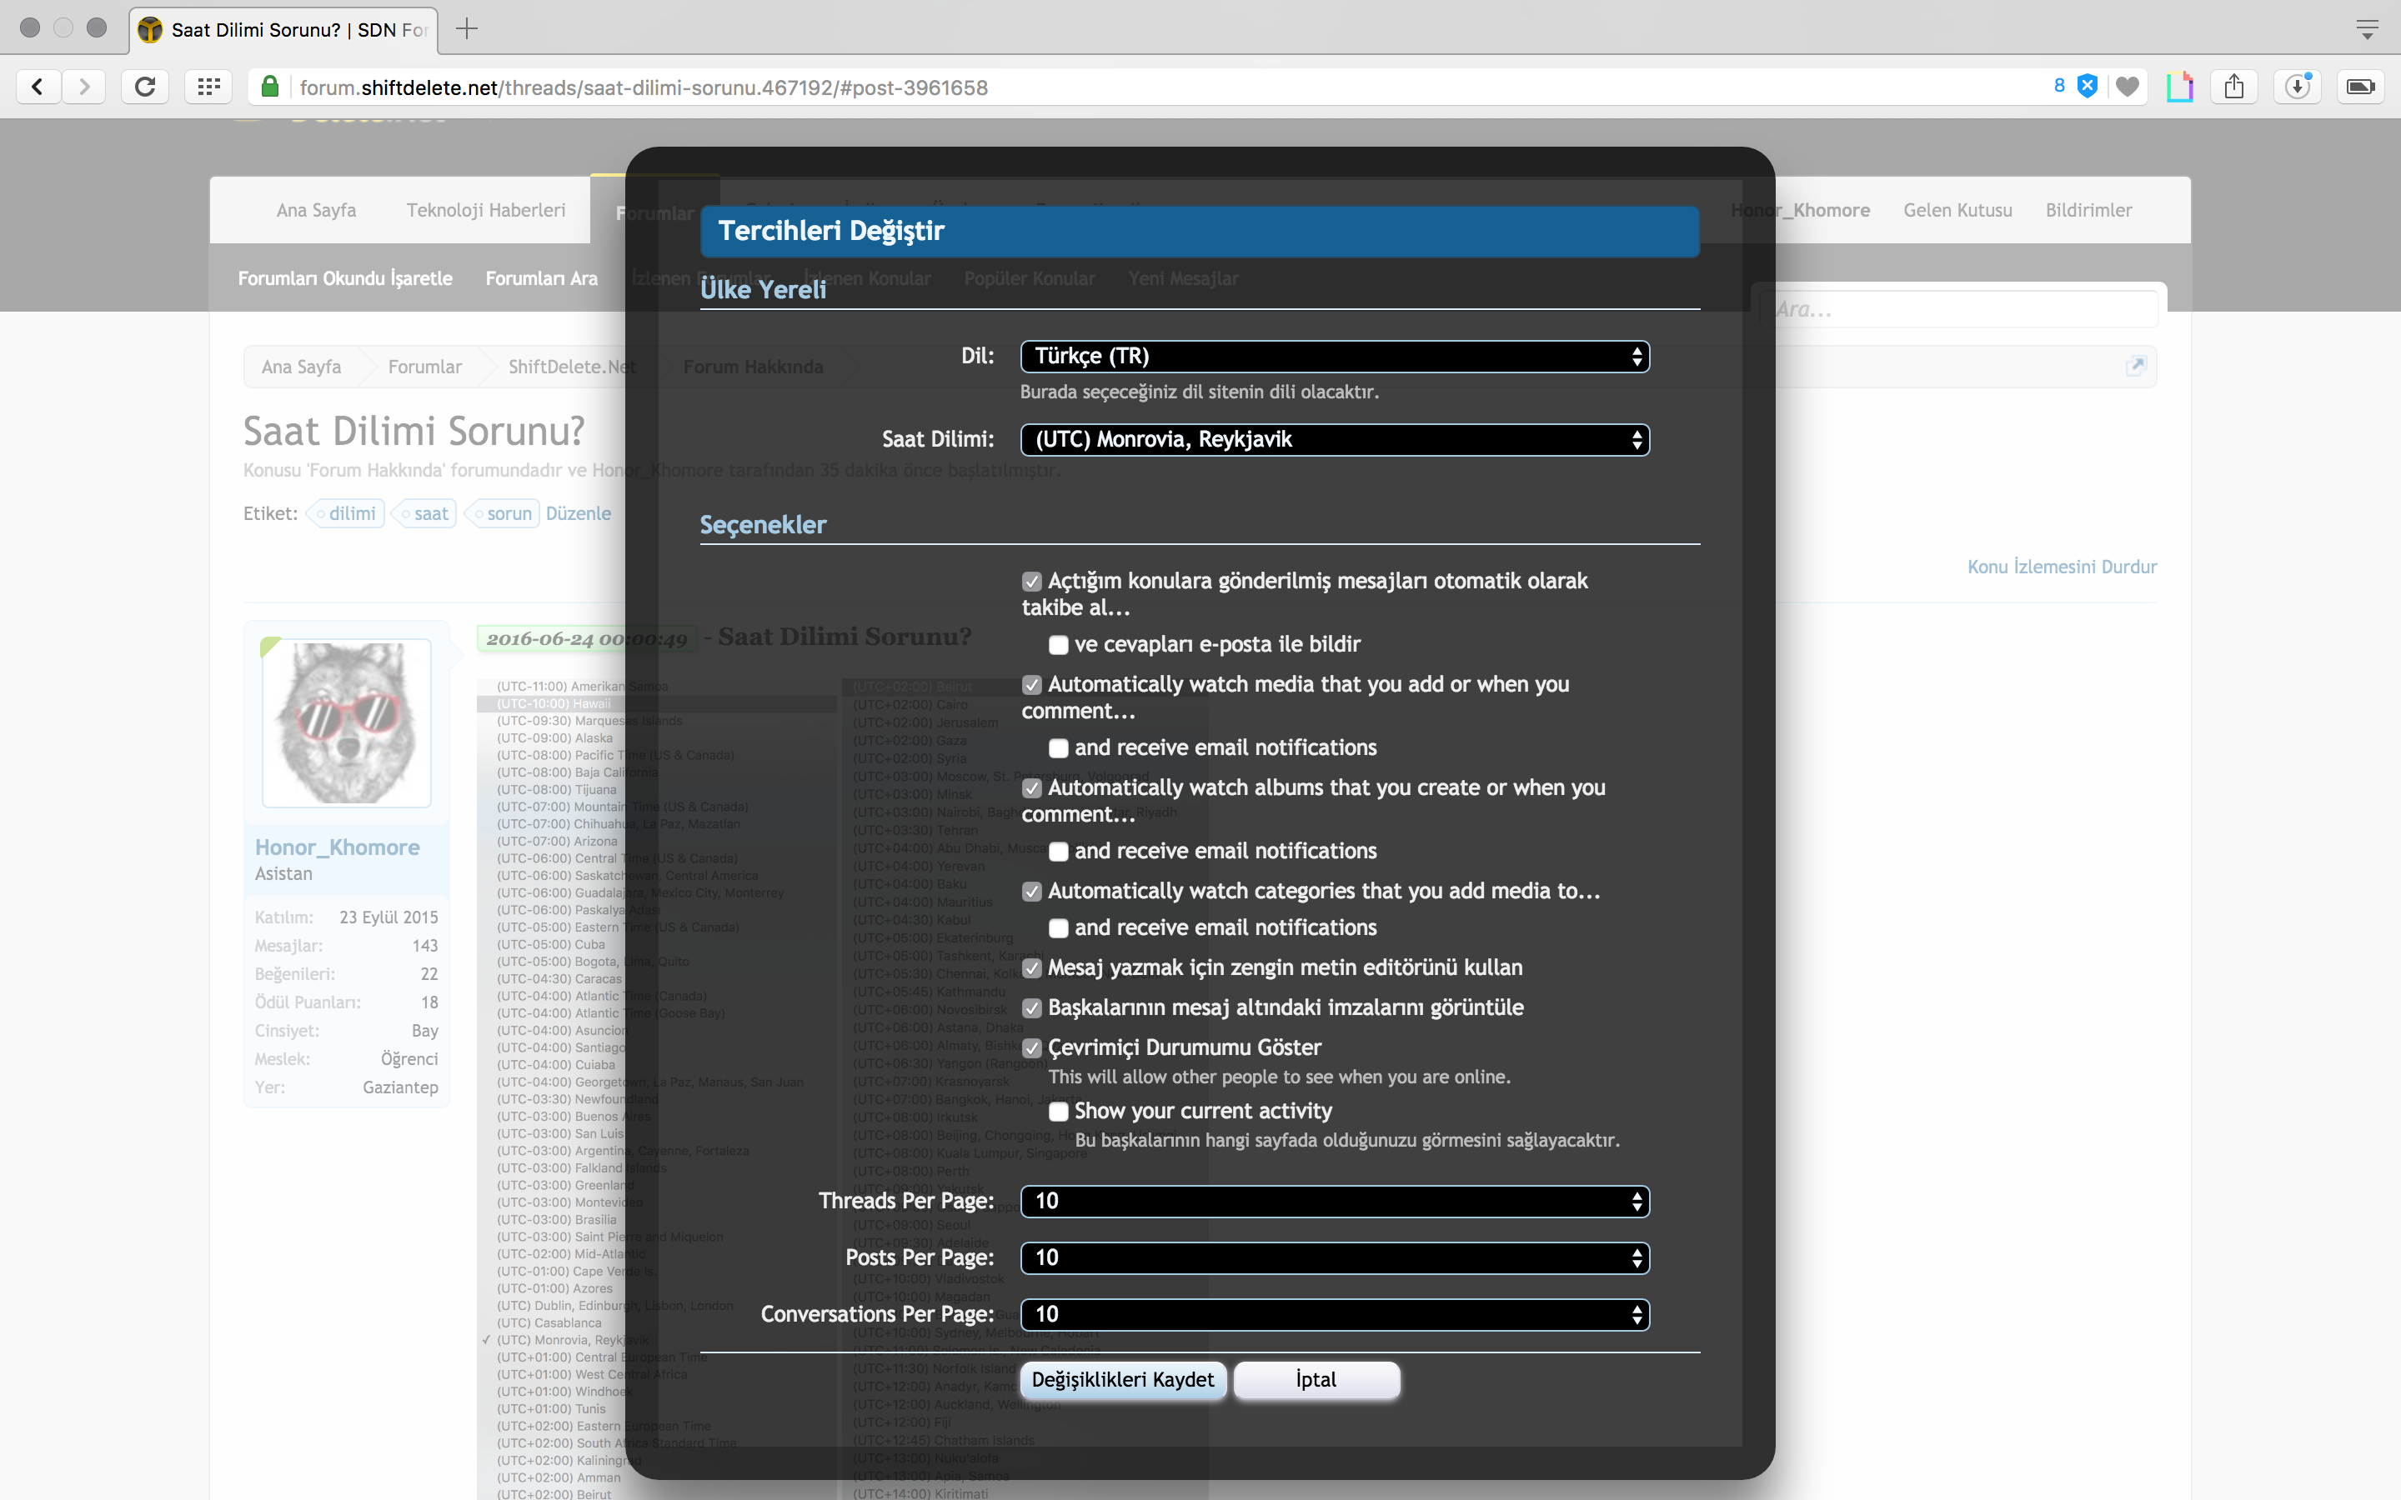Open the Posts Per Page dropdown
Viewport: 2401px width, 1500px height.
point(1335,1258)
